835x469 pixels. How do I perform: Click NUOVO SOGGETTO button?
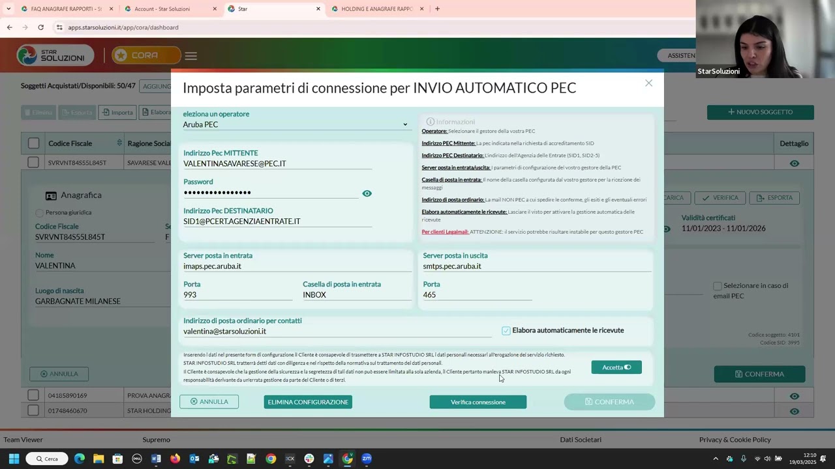tap(760, 112)
